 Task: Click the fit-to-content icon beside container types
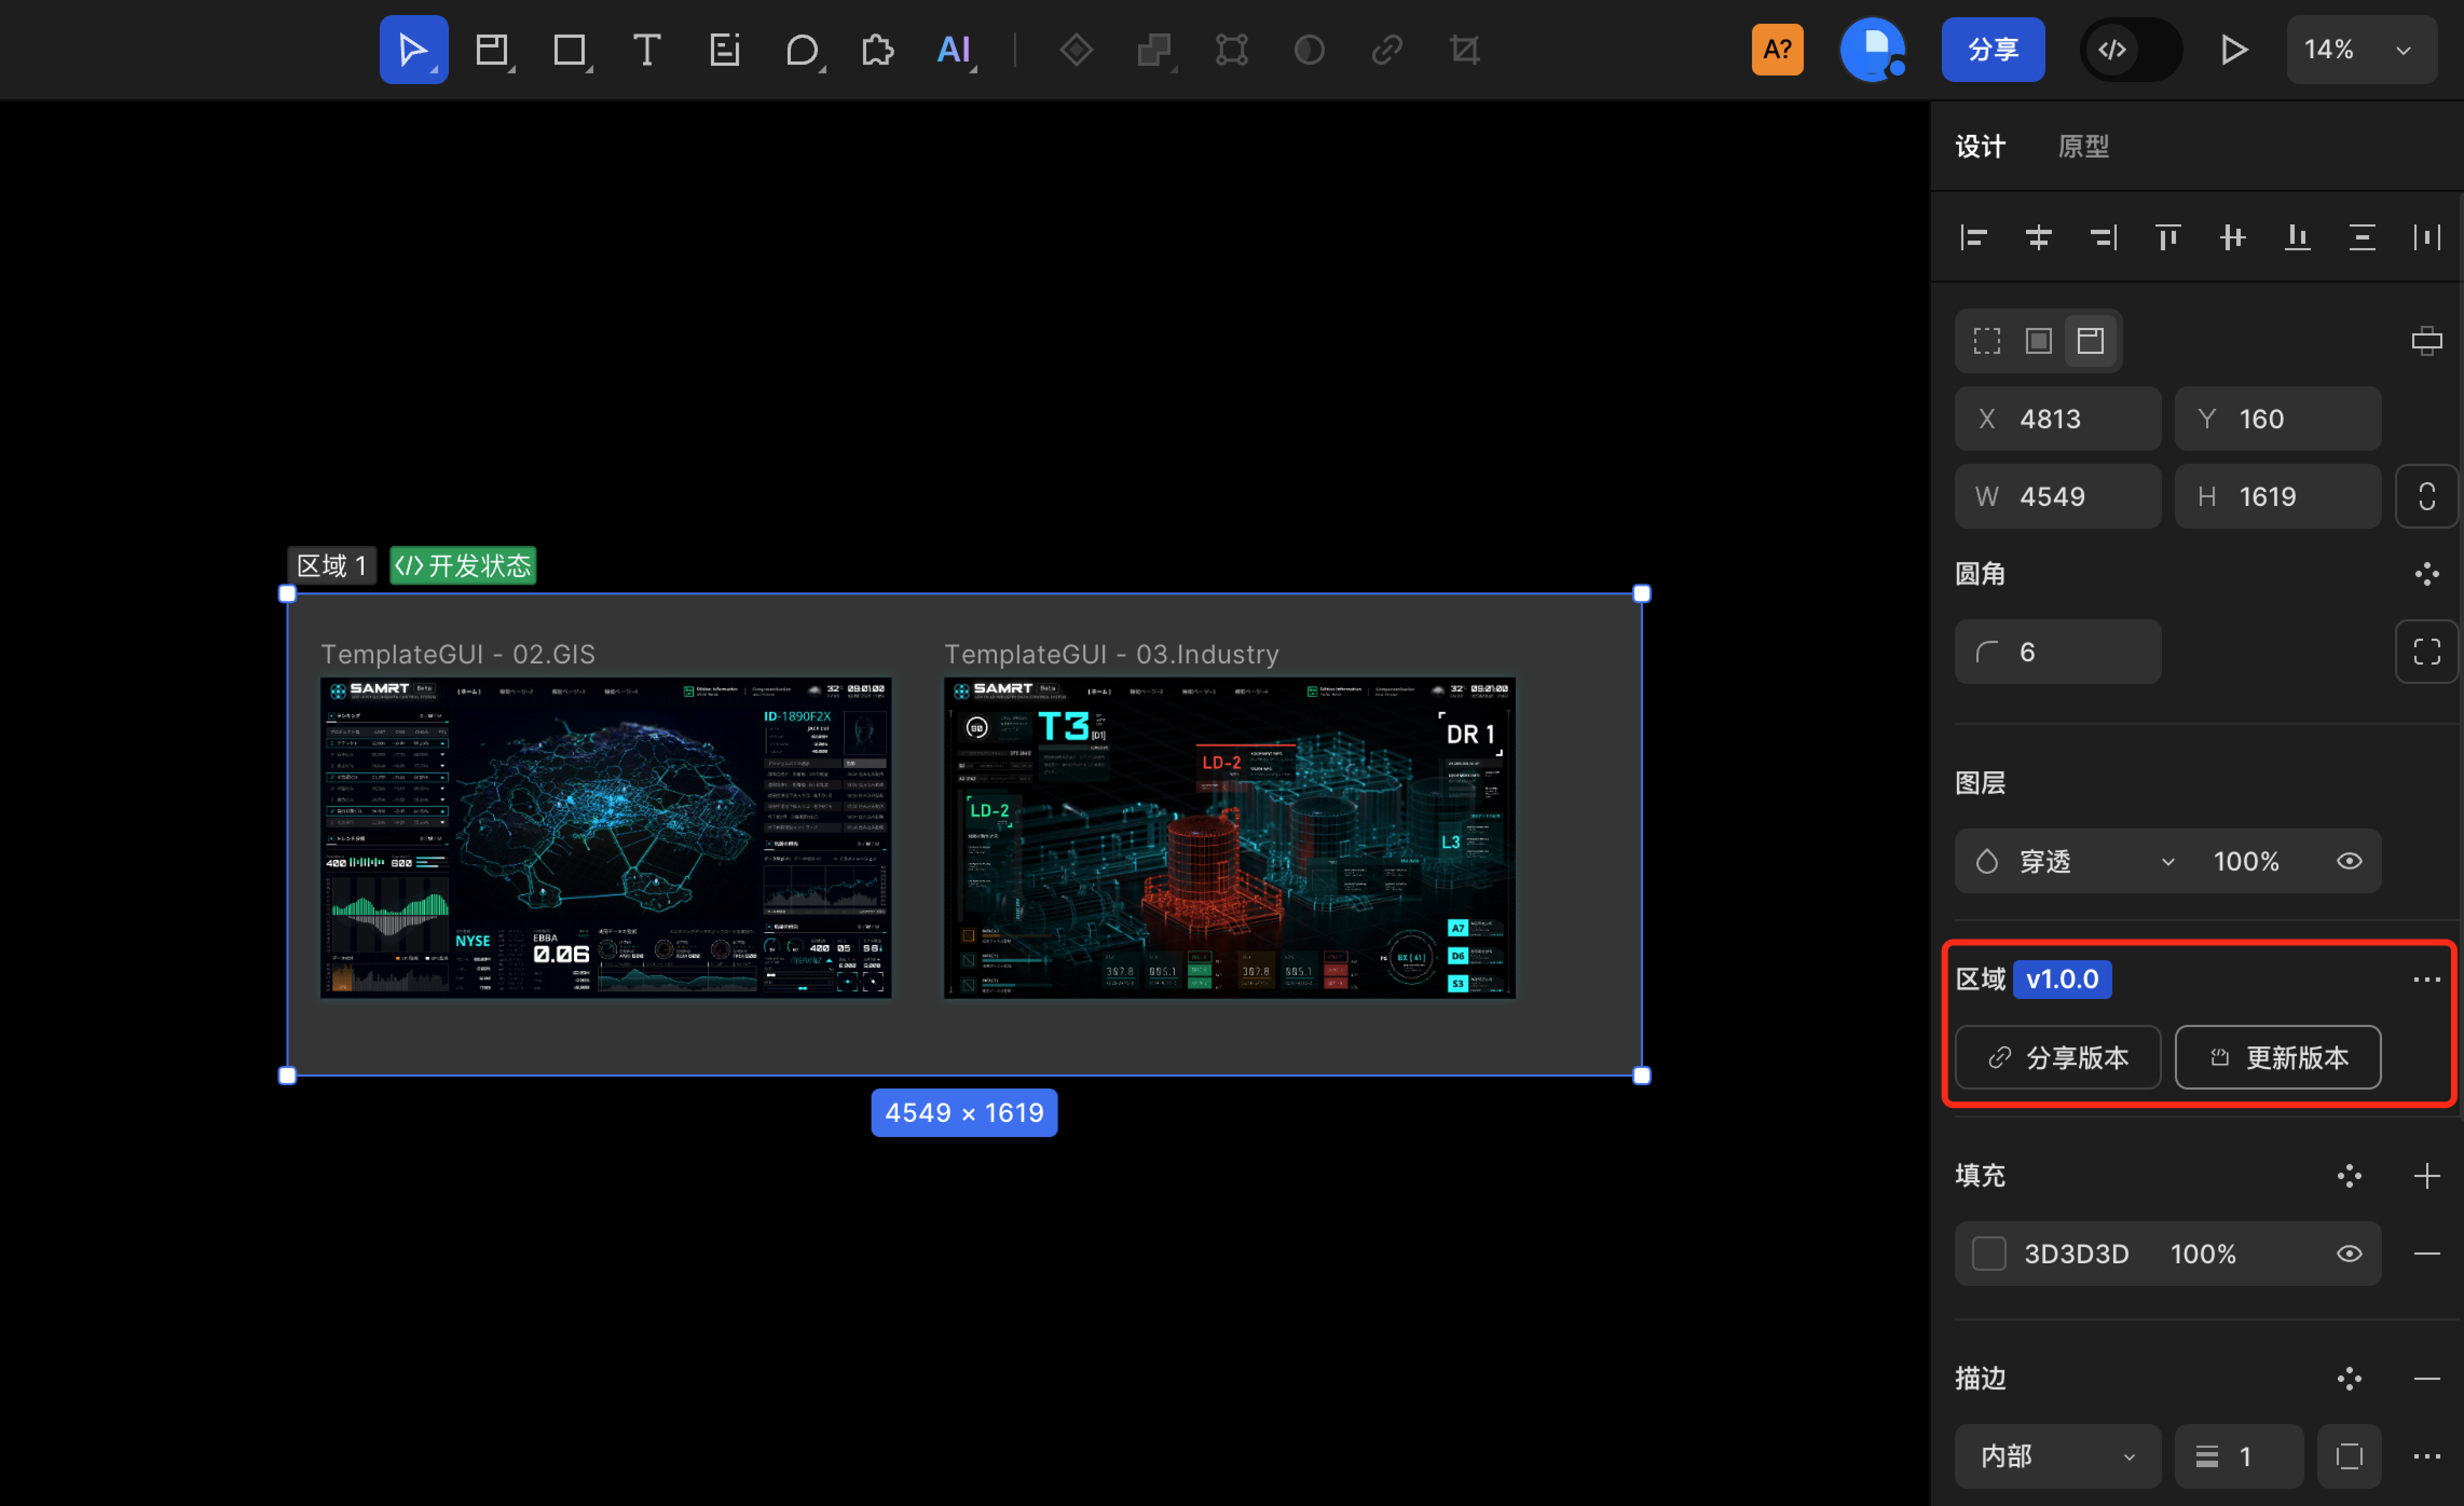click(x=2427, y=341)
